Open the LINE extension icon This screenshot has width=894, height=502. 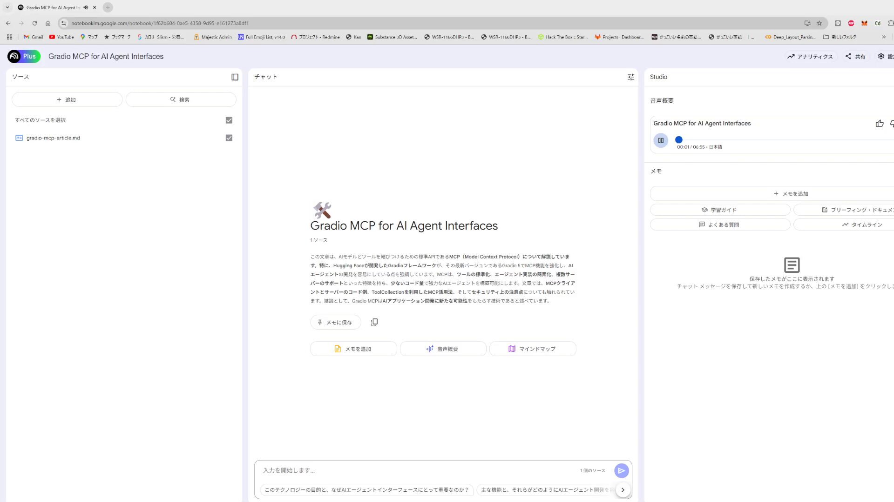(x=838, y=23)
